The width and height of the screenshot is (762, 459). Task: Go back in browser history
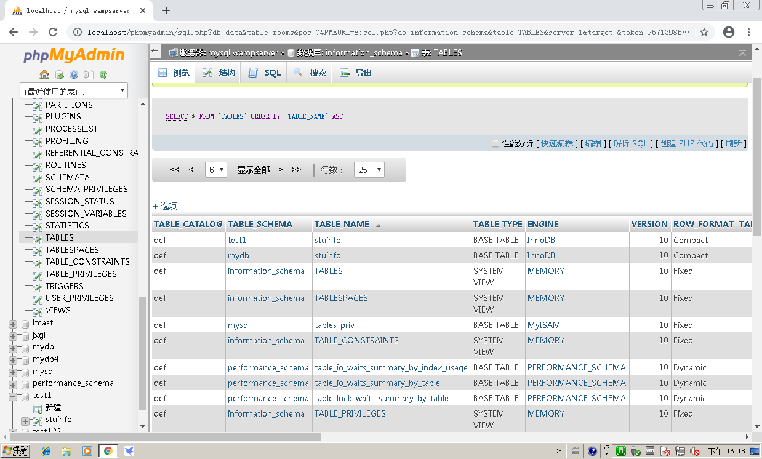click(x=14, y=32)
